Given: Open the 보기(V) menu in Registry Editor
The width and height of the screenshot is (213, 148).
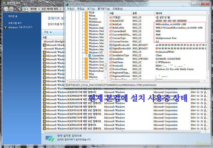Looking at the screenshot, I should 91,9.
